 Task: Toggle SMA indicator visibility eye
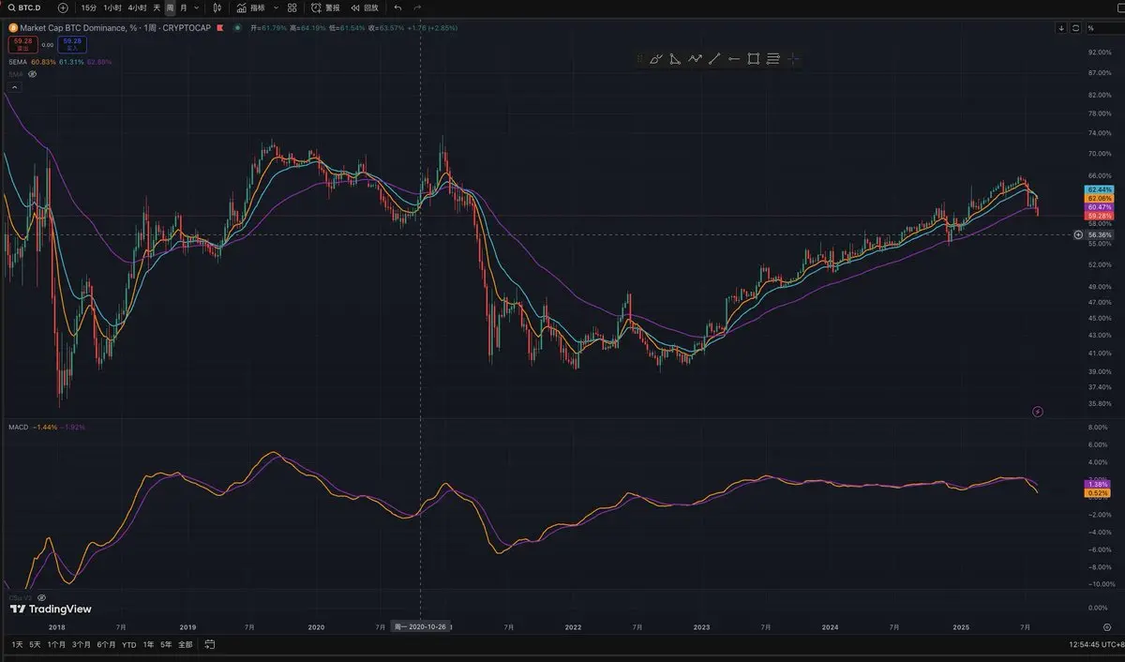(x=32, y=73)
